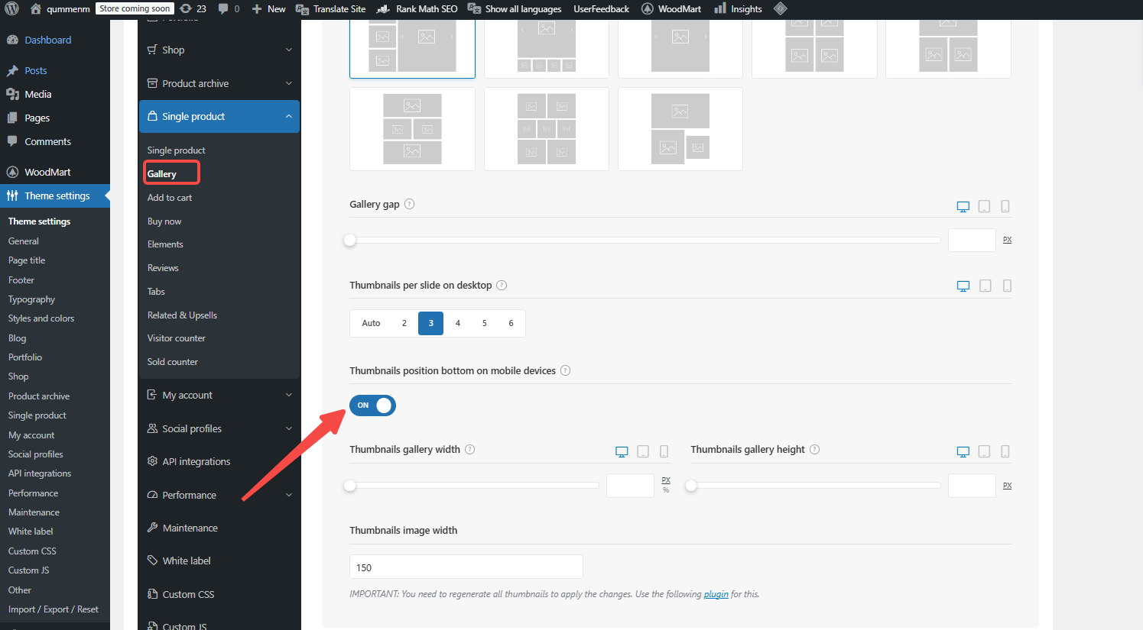Follow the plugin link for regenerating thumbnails

click(x=716, y=594)
